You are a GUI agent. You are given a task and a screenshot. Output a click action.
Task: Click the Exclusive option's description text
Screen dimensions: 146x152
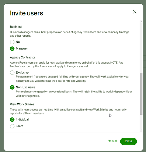click(x=73, y=79)
